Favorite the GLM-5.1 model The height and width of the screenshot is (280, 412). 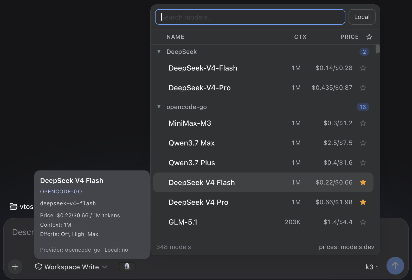click(x=363, y=222)
